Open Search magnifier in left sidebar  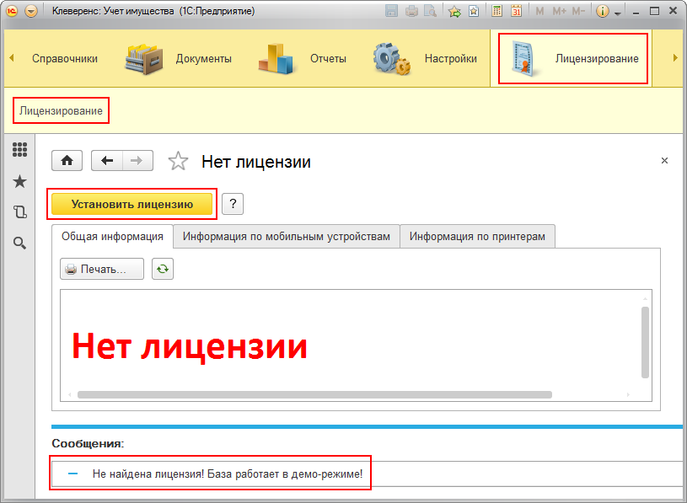coord(19,243)
